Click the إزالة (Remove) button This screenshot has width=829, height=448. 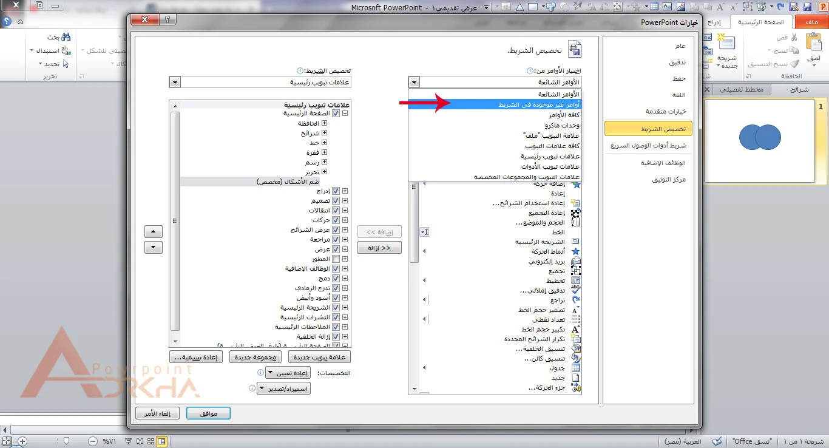[x=379, y=248]
